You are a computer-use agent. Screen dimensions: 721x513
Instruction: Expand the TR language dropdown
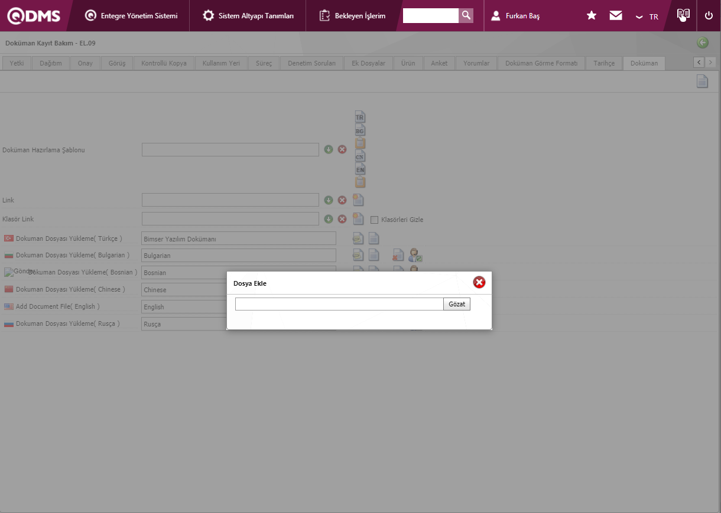[x=647, y=17]
